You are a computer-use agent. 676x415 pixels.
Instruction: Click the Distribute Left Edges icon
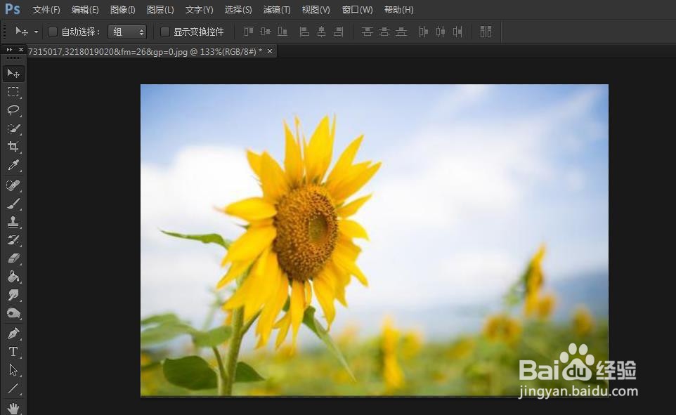[423, 32]
